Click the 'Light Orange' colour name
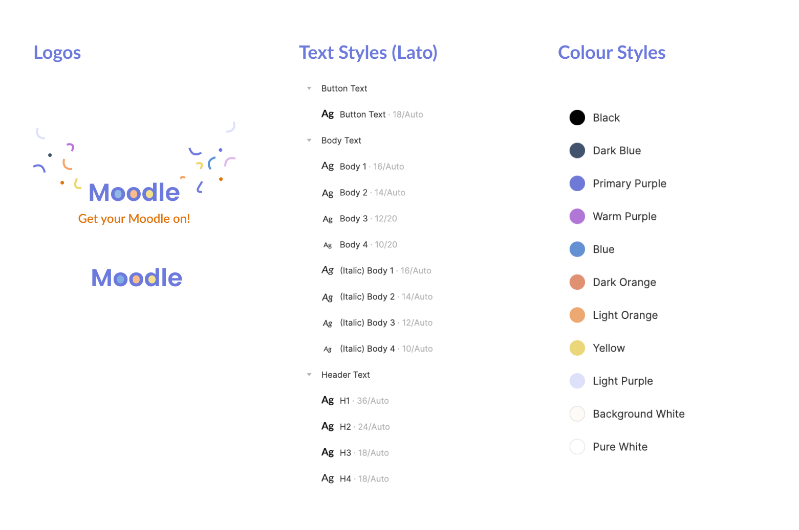The width and height of the screenshot is (799, 530). [x=625, y=315]
